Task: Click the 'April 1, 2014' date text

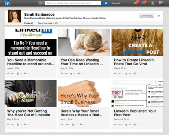Action: (x=66, y=119)
